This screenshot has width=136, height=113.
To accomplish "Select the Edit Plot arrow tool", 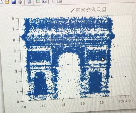I will (x=53, y=1).
